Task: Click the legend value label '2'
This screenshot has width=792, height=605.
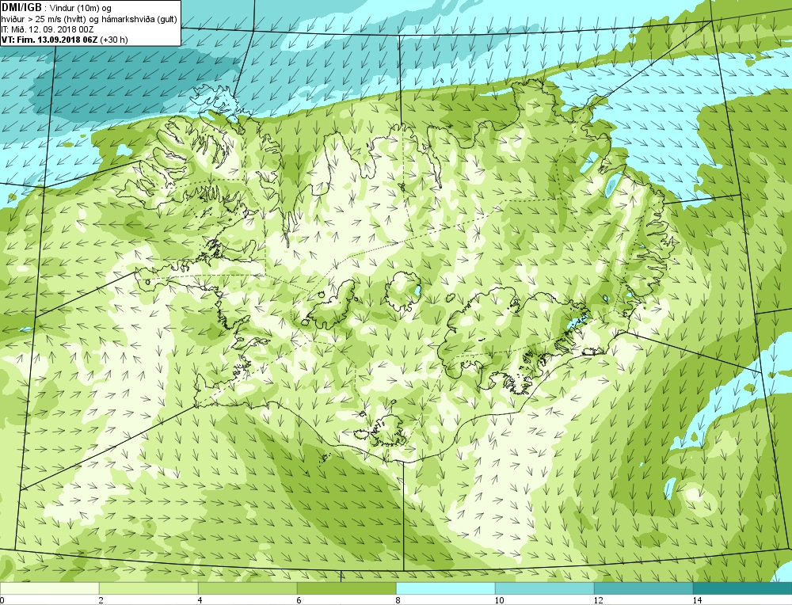Action: [101, 600]
